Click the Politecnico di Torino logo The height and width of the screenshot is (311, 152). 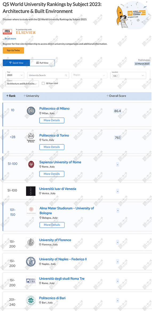tap(31, 138)
